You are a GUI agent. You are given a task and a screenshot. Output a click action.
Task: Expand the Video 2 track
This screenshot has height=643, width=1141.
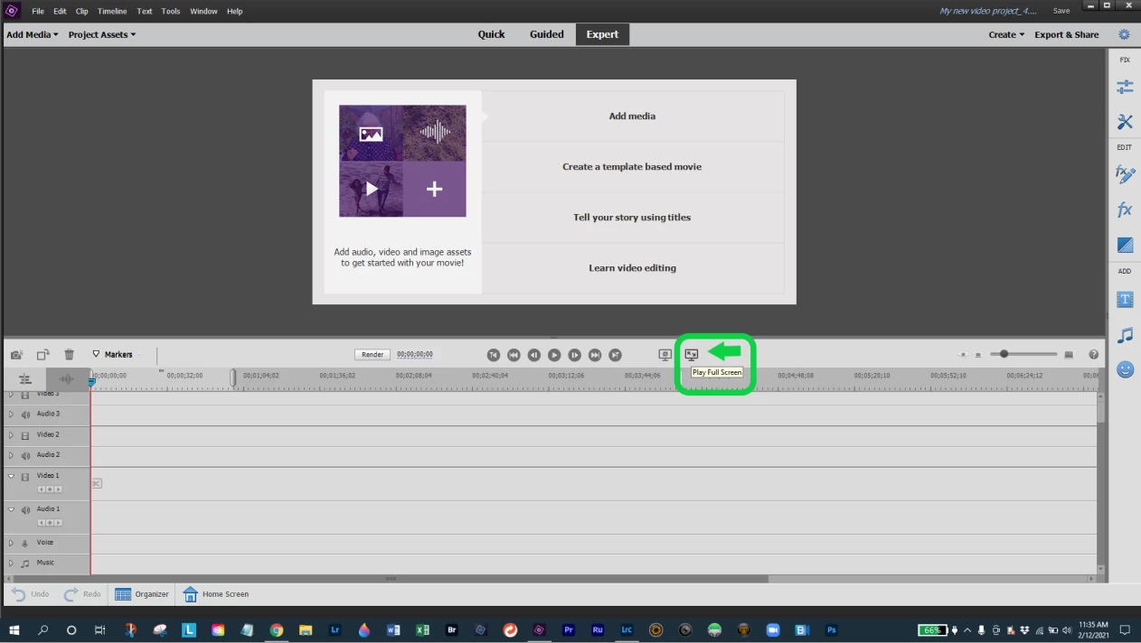click(x=11, y=435)
